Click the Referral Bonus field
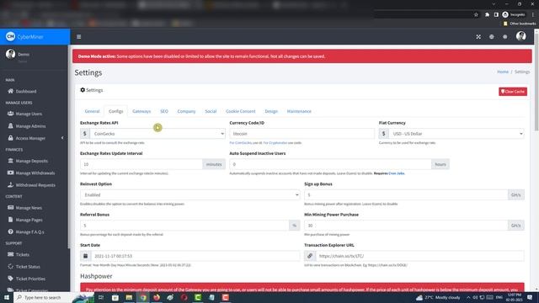 (184, 226)
